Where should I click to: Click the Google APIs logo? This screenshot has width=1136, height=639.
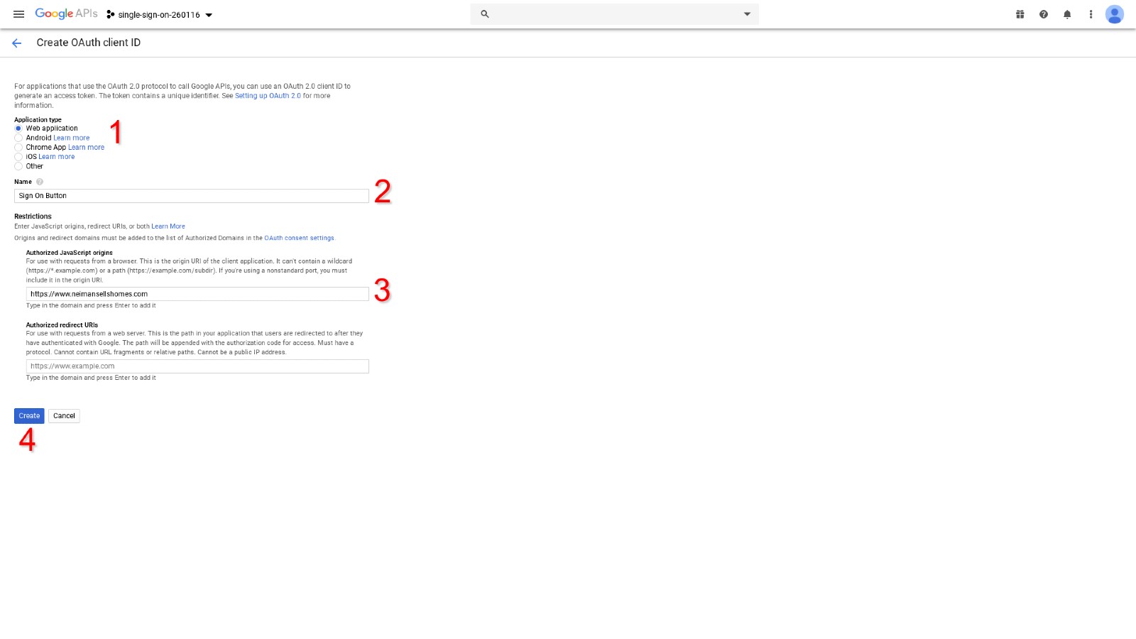(x=65, y=13)
